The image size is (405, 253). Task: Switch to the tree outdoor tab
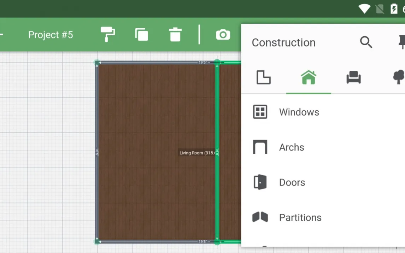(399, 77)
